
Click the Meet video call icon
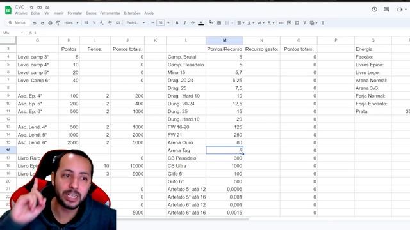coord(400,10)
